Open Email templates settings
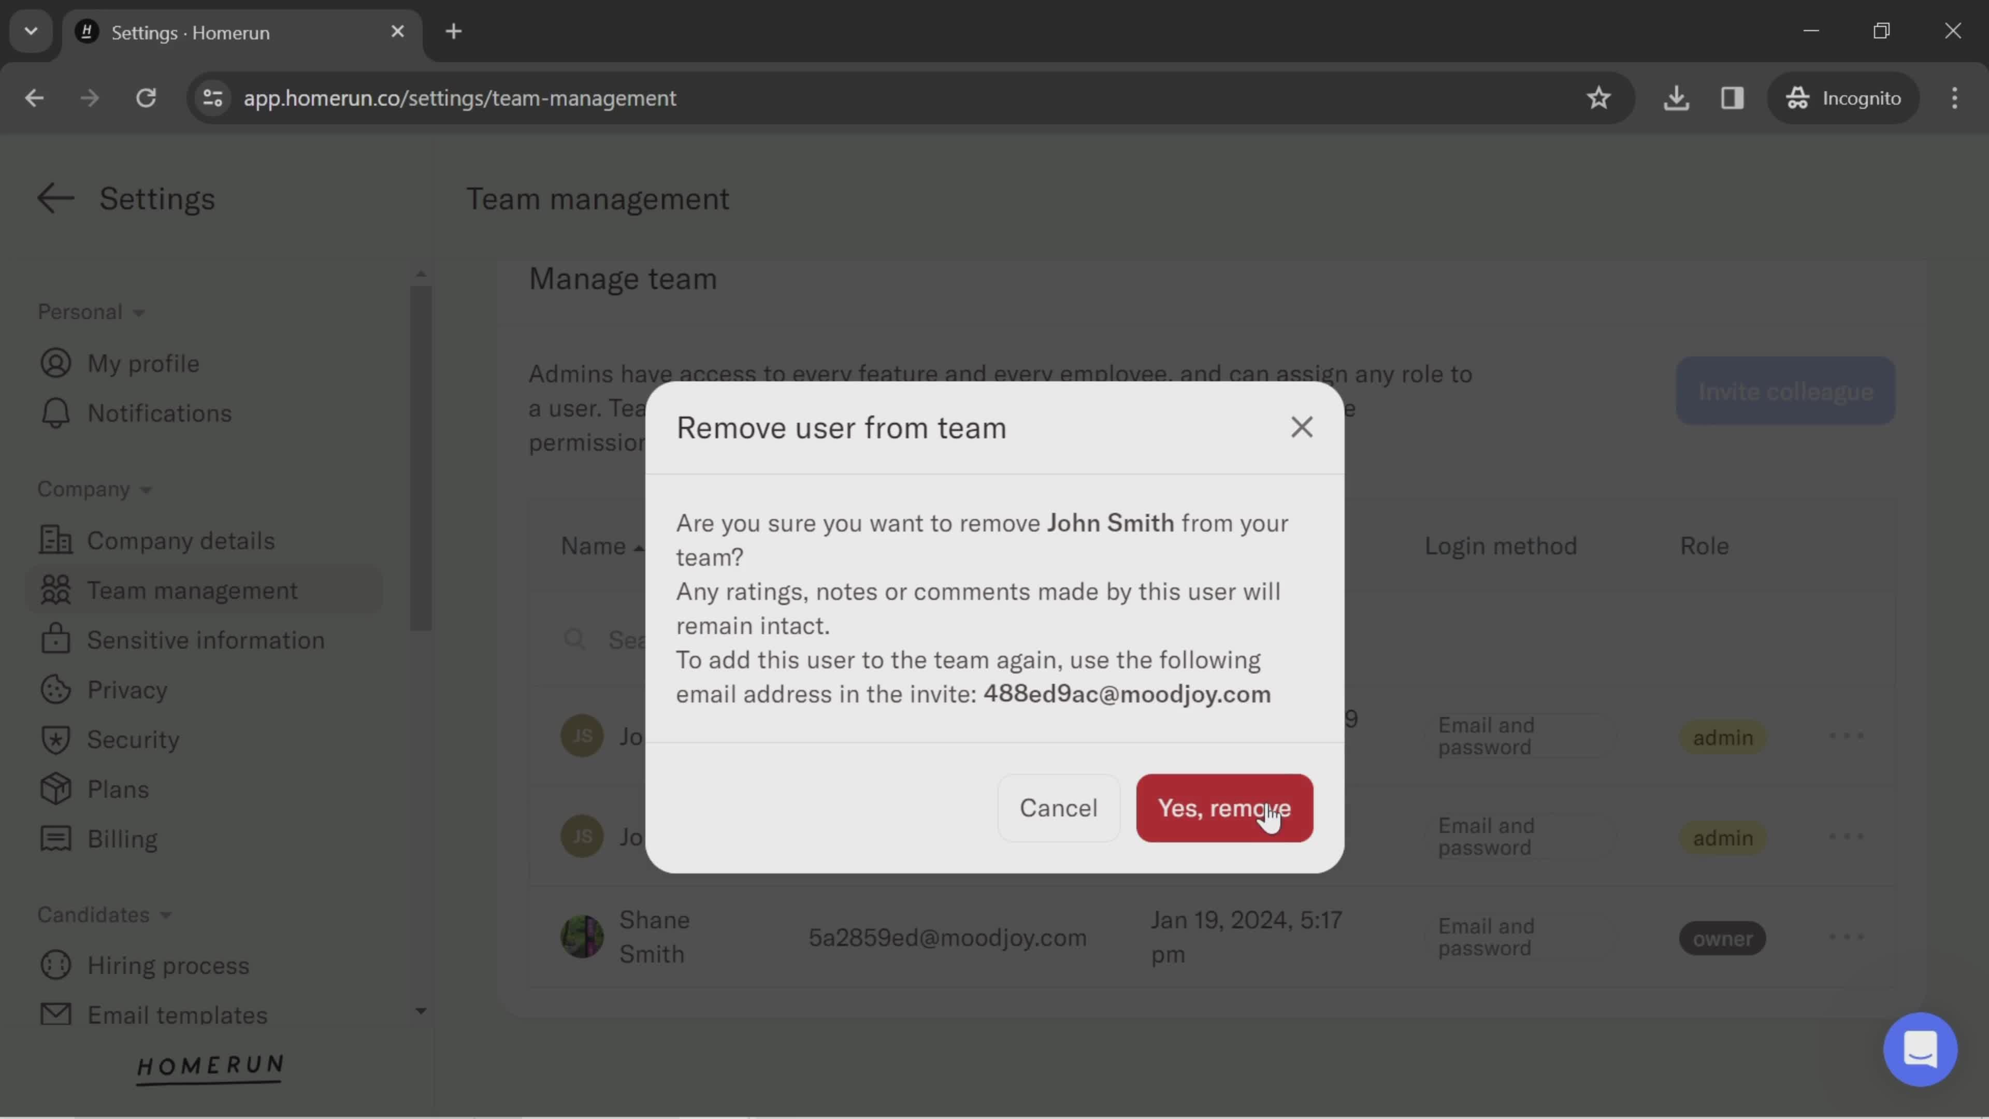 (177, 1015)
